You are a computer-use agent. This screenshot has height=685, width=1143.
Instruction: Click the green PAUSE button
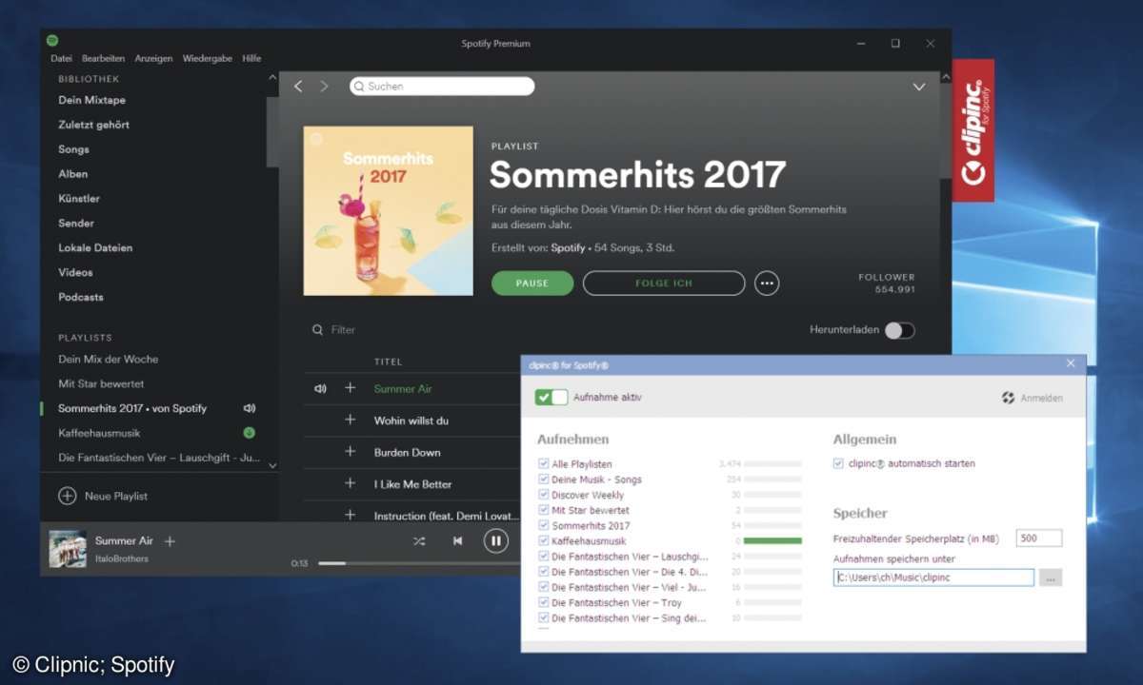[532, 284]
